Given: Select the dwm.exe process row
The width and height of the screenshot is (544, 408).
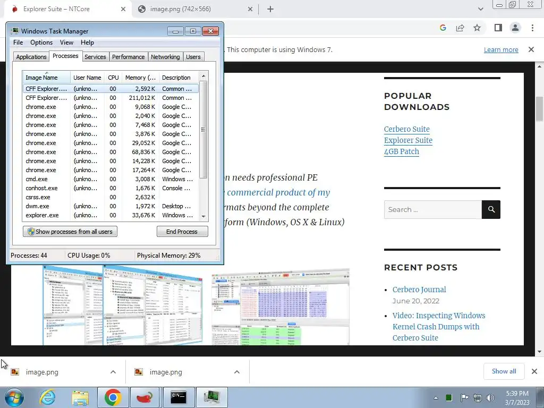Looking at the screenshot, I should tap(110, 206).
